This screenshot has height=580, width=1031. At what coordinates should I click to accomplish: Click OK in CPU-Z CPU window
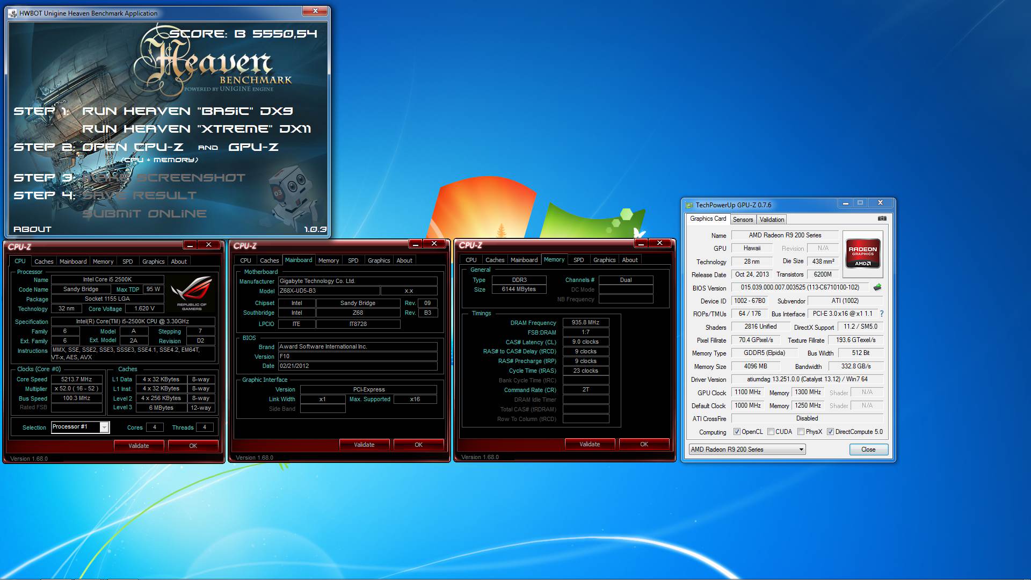tap(193, 446)
